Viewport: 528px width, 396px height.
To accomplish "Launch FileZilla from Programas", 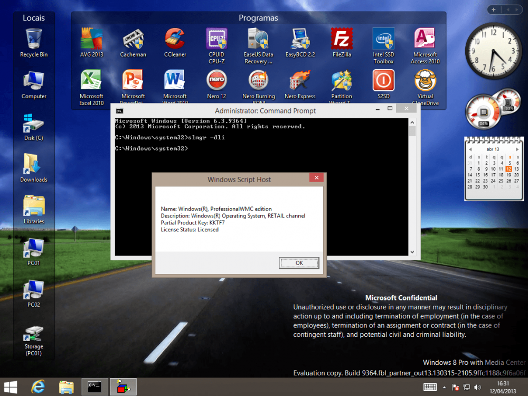I will pos(342,42).
